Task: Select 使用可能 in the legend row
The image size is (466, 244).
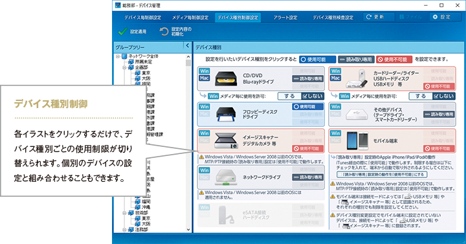Action: [317, 60]
